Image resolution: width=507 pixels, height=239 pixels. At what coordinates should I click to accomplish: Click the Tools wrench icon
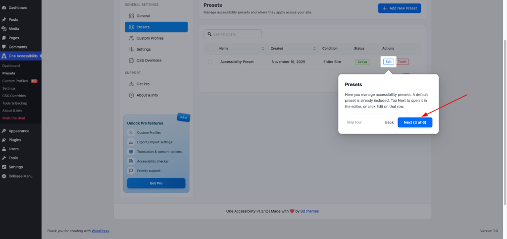coord(4,158)
